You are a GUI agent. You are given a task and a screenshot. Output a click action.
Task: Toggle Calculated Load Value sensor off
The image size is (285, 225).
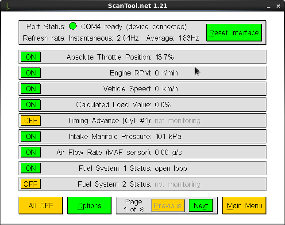(x=31, y=105)
